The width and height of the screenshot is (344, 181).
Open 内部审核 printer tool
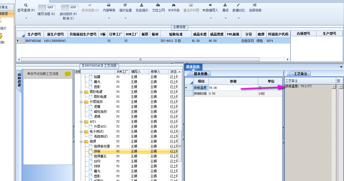tap(109, 8)
